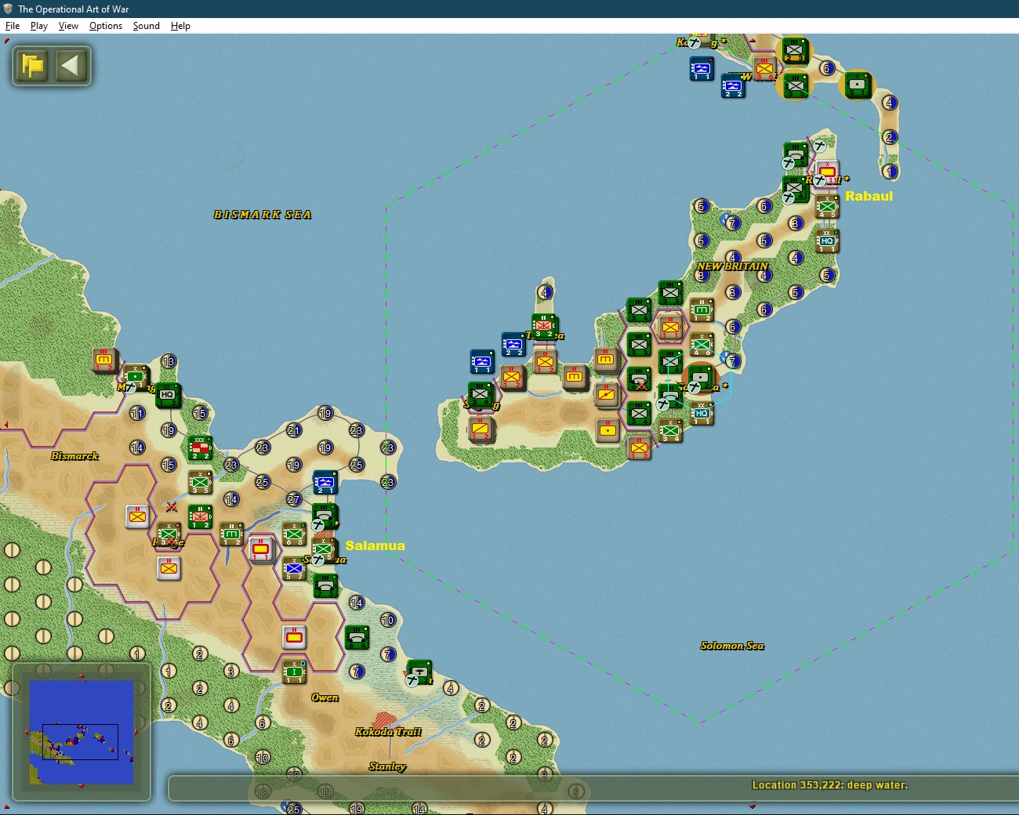Click the NEW BRITAIN island label
The height and width of the screenshot is (815, 1019).
coord(733,266)
